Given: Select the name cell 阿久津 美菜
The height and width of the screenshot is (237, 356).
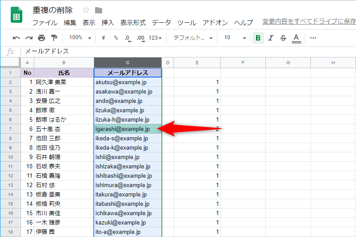Looking at the screenshot, I should 64,82.
